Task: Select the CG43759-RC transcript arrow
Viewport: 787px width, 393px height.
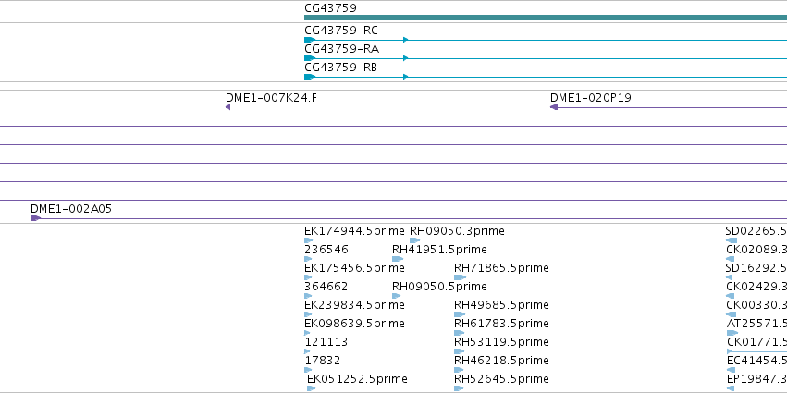Action: 546,40
